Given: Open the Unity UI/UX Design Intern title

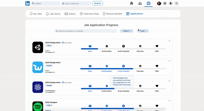Looking at the screenshot, I should (x=53, y=43).
